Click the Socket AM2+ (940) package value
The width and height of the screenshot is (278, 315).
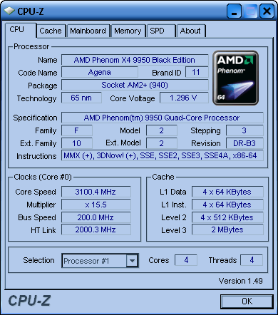tap(135, 85)
